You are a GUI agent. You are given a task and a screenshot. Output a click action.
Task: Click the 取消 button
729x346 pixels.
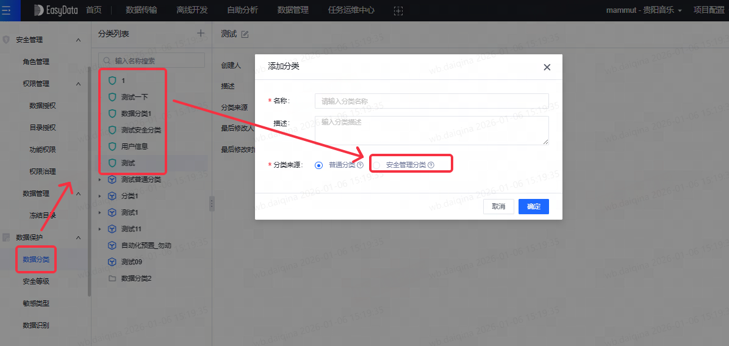coord(498,206)
